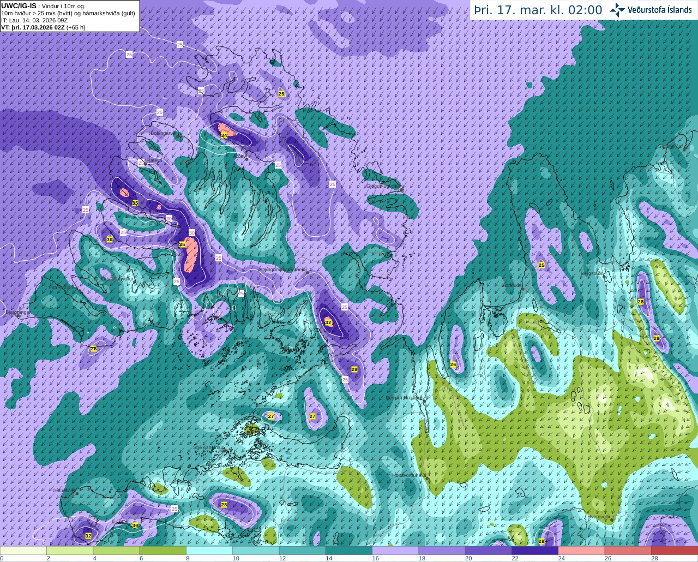This screenshot has height=562, width=698.
Task: Select the 18–20 m/s lavender legend swatch
Action: (x=442, y=550)
